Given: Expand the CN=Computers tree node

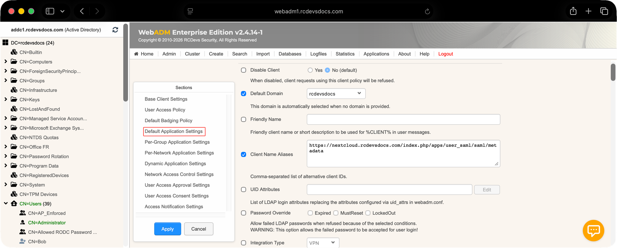Looking at the screenshot, I should point(6,61).
